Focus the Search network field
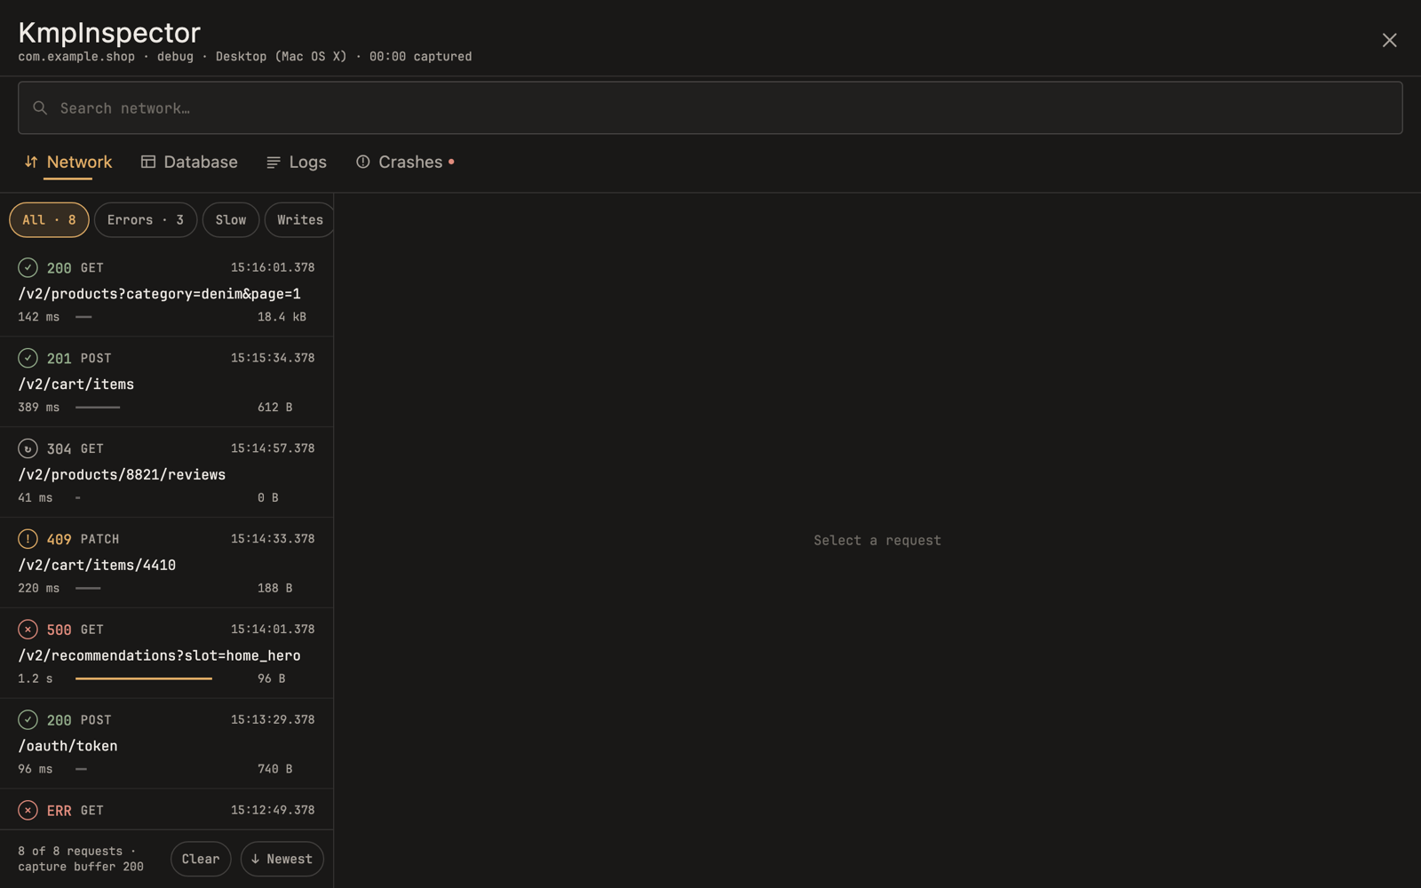Screen dimensions: 1421x888 710,107
